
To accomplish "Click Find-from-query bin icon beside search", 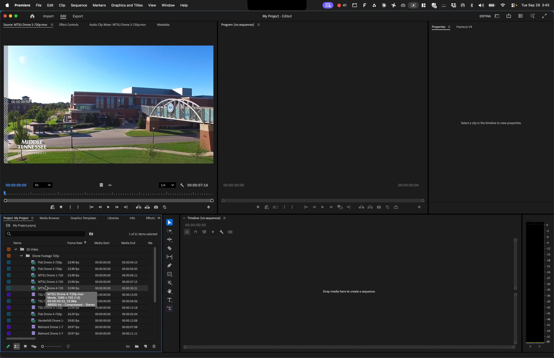I will [x=91, y=234].
